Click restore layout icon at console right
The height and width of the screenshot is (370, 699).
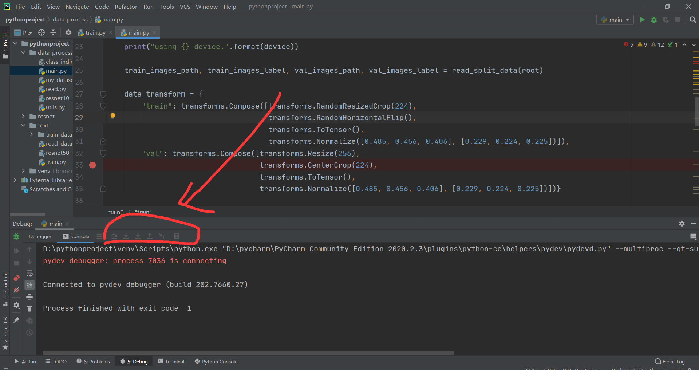[x=693, y=237]
